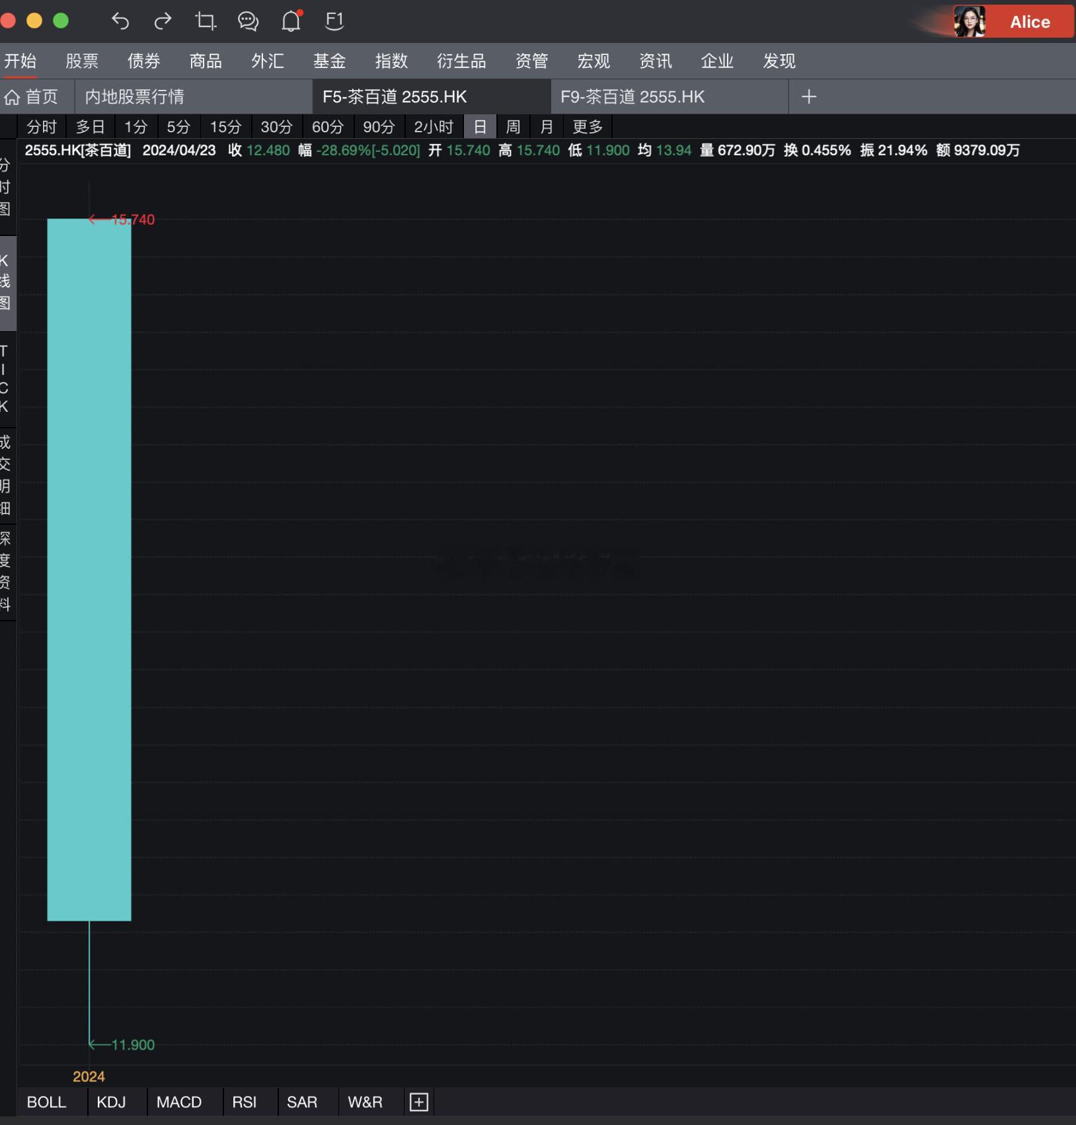
Task: Open the 资管 menu
Action: [x=531, y=61]
